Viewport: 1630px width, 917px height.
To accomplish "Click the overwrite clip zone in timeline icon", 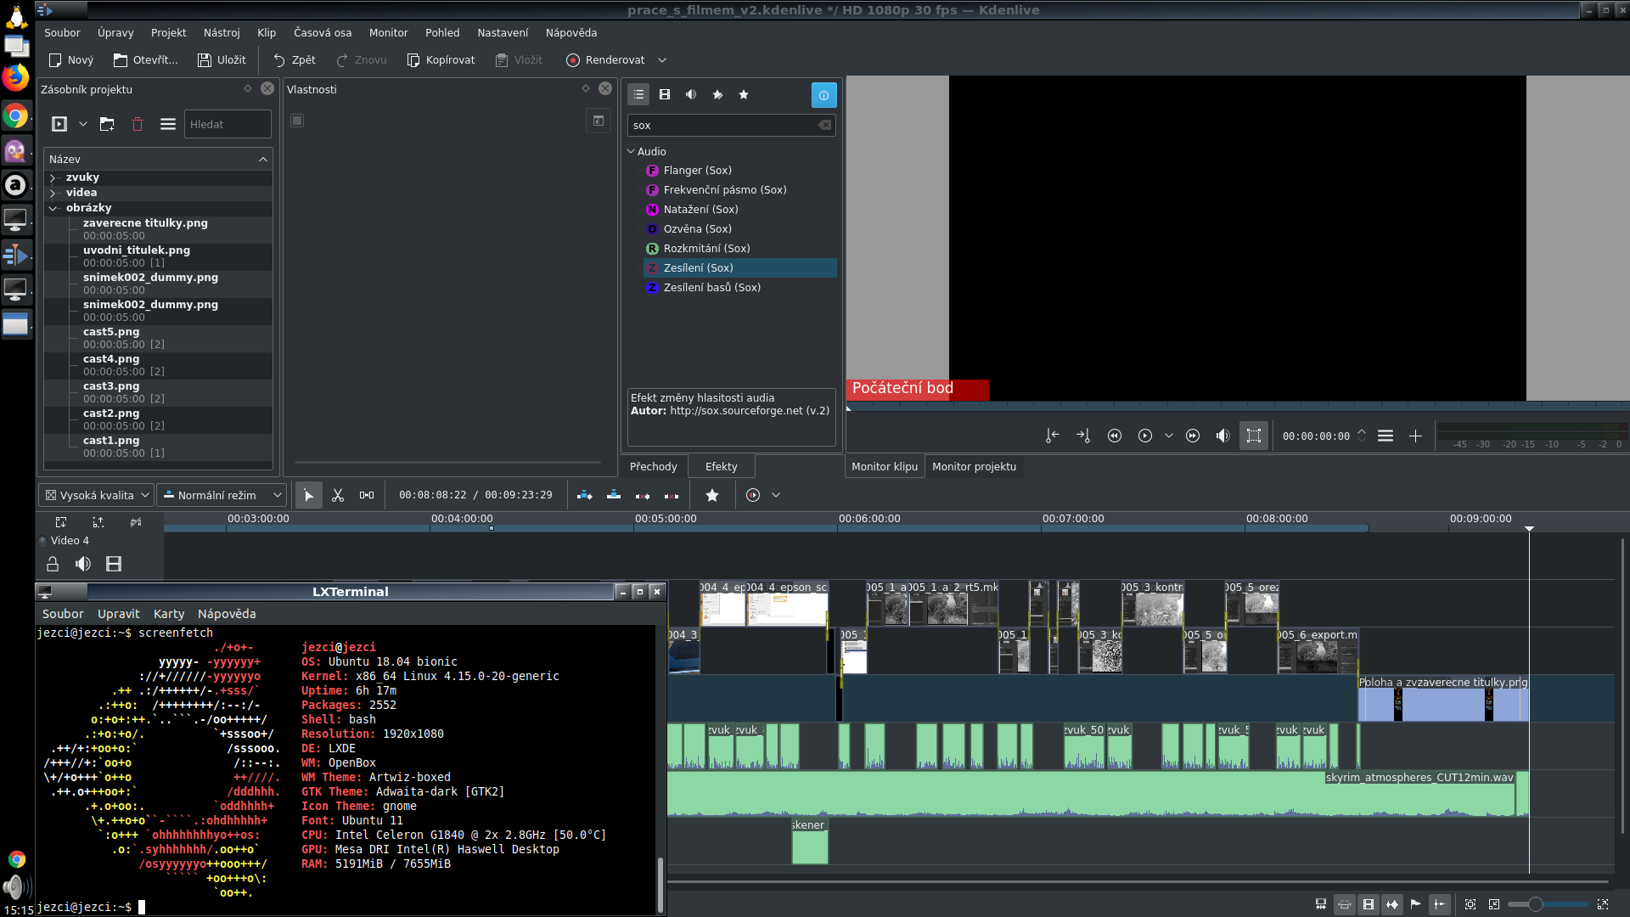I will pyautogui.click(x=614, y=495).
